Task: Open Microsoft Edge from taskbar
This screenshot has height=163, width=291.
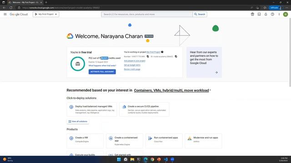Action: coord(145,159)
